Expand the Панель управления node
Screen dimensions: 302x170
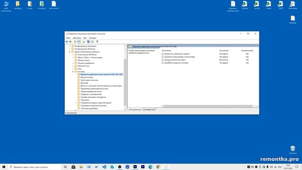click(73, 63)
